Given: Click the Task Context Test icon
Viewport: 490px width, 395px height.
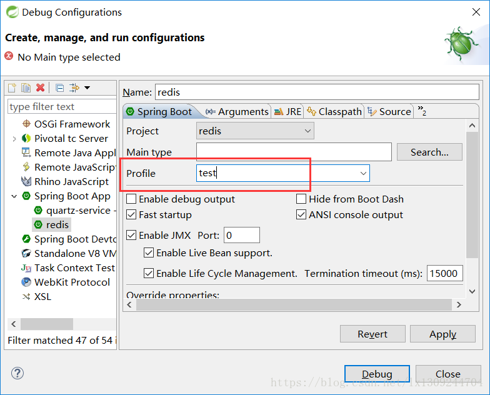Looking at the screenshot, I should 26,267.
